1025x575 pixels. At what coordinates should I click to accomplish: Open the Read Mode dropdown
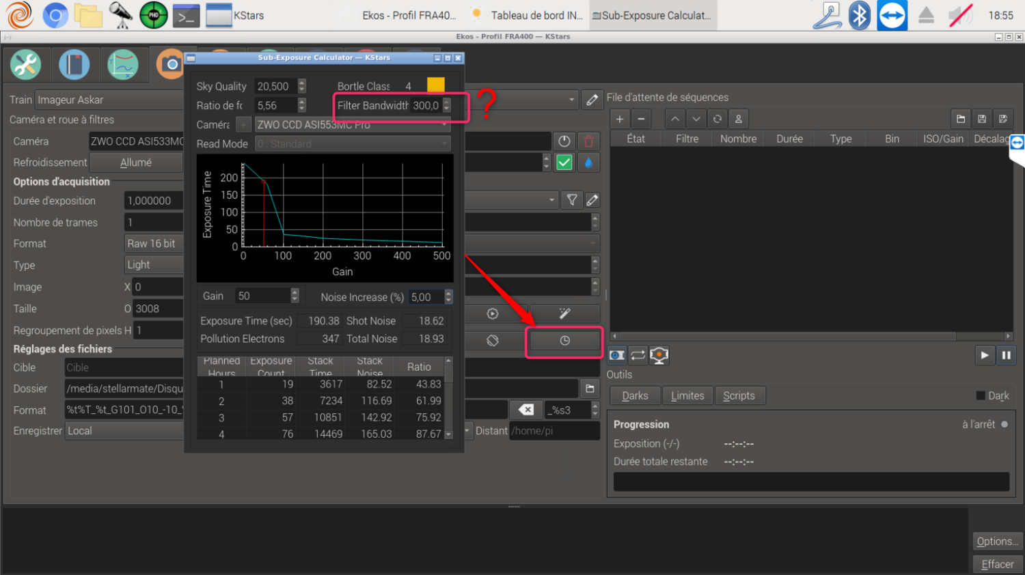click(353, 144)
